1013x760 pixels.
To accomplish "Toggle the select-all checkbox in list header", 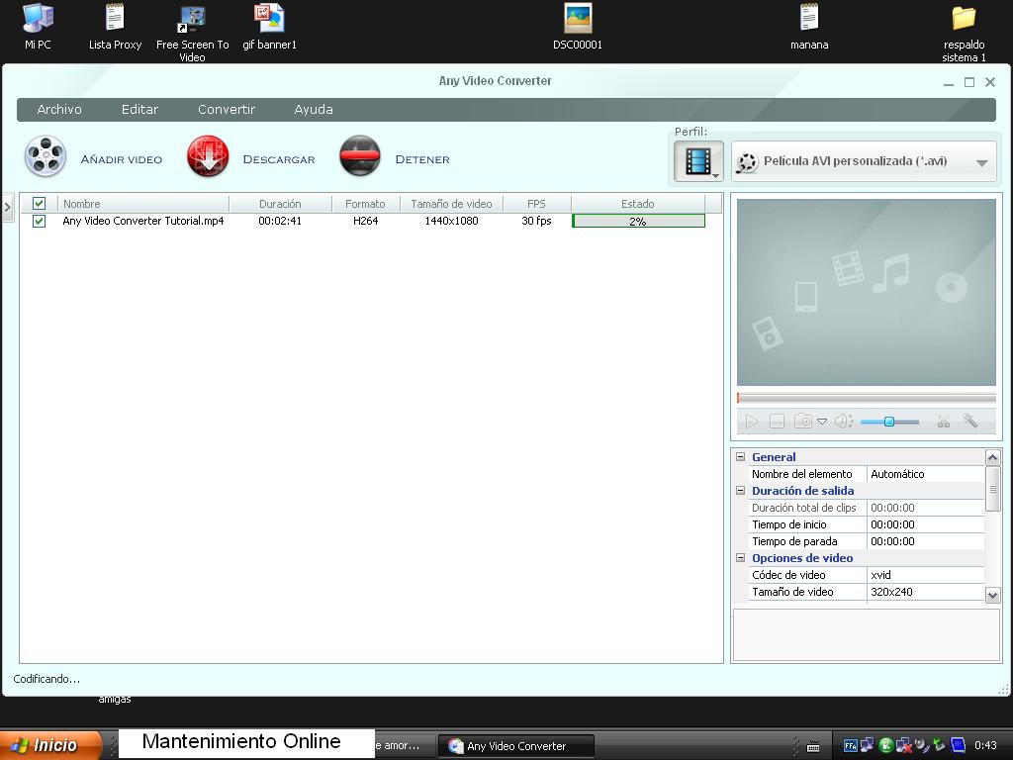I will point(39,203).
